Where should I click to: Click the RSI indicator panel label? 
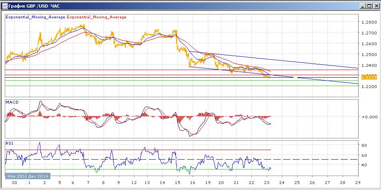pyautogui.click(x=9, y=142)
